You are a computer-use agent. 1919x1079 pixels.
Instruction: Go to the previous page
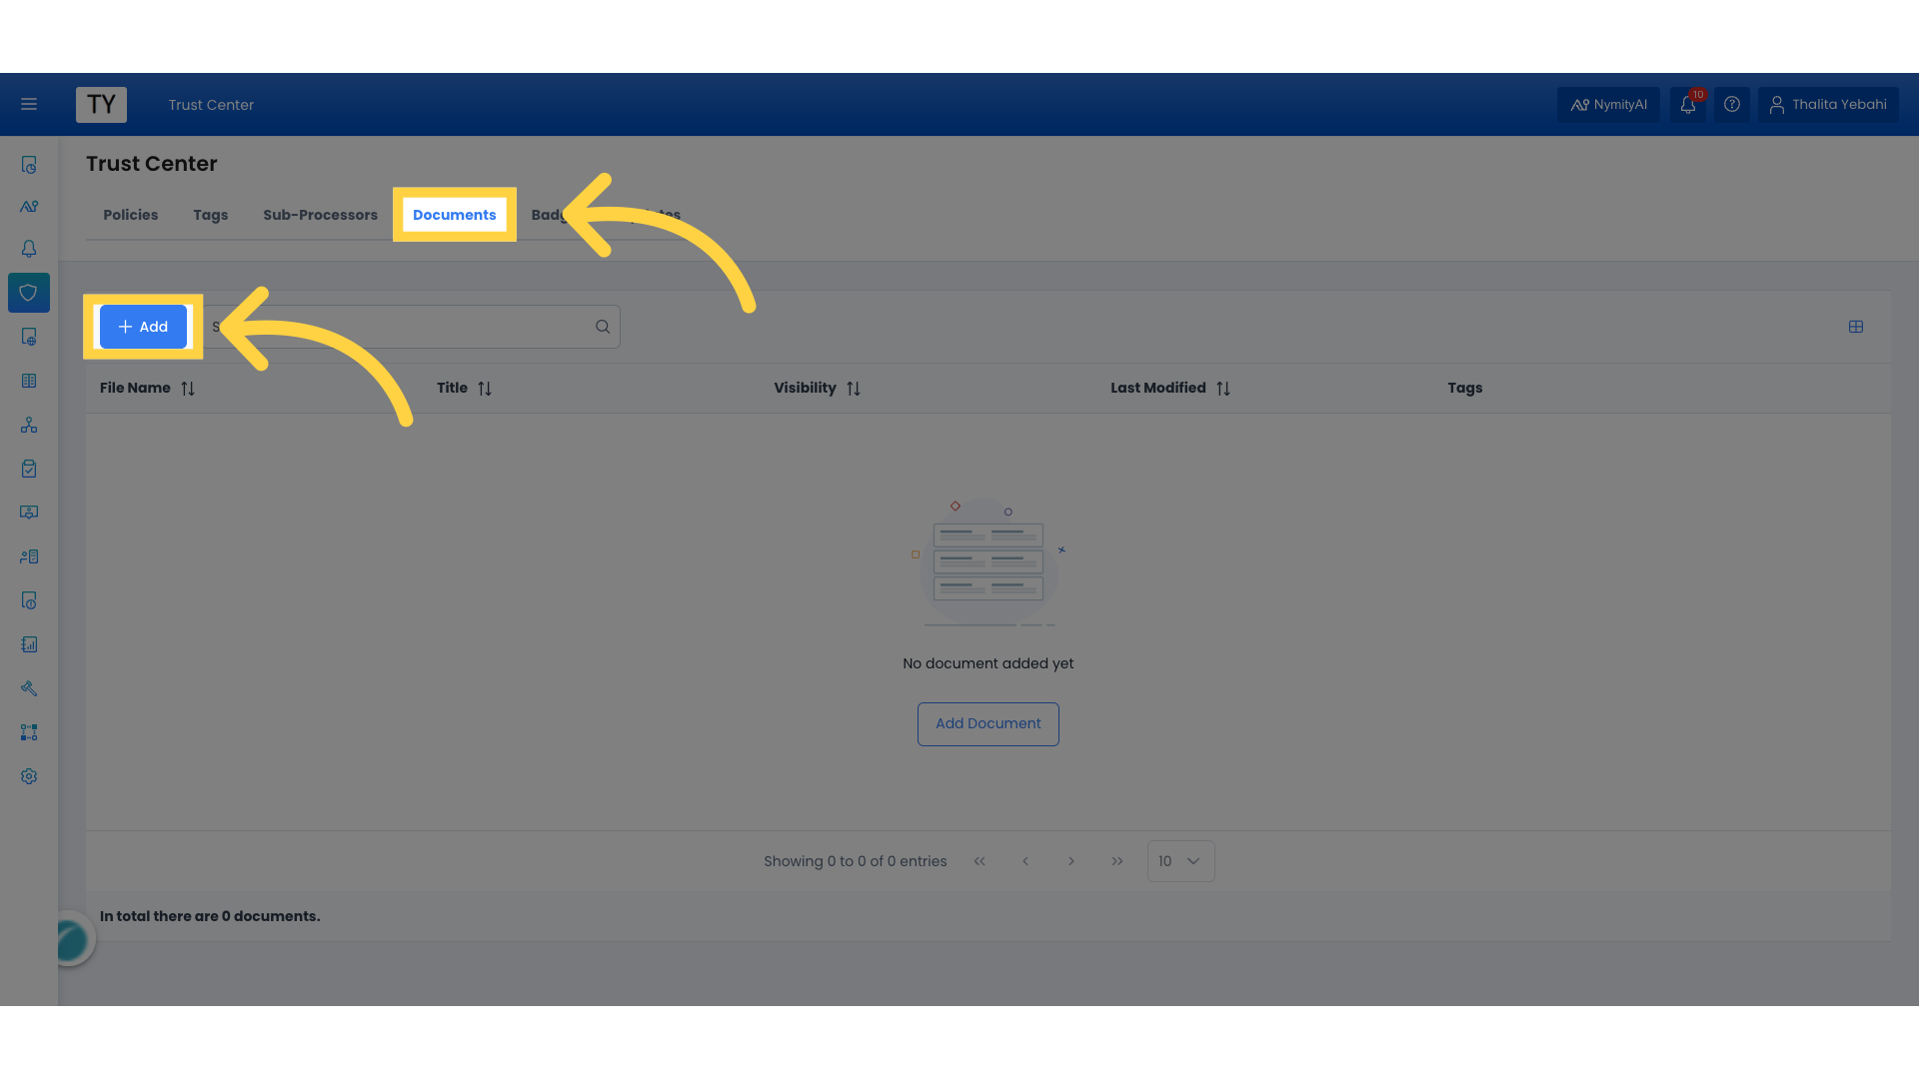(1025, 861)
